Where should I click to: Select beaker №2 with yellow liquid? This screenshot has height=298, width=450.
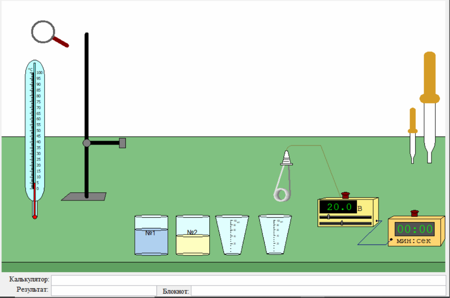click(193, 235)
